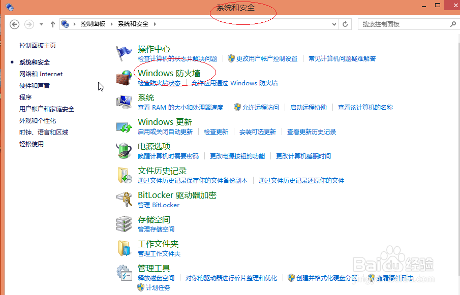460x295 pixels.
Task: Open the Windows 防火墙 heading link
Action: point(169,73)
